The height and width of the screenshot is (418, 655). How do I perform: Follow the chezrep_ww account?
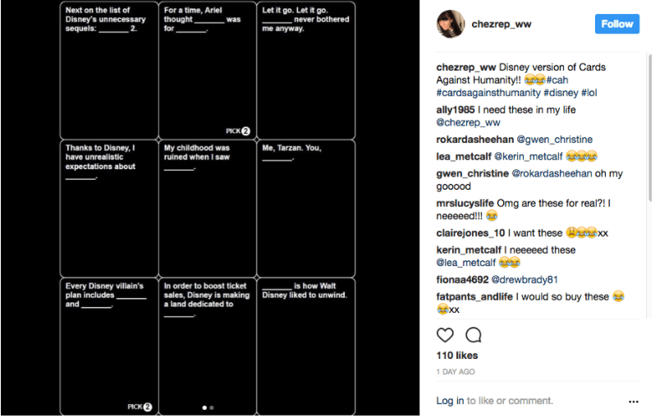pyautogui.click(x=617, y=24)
